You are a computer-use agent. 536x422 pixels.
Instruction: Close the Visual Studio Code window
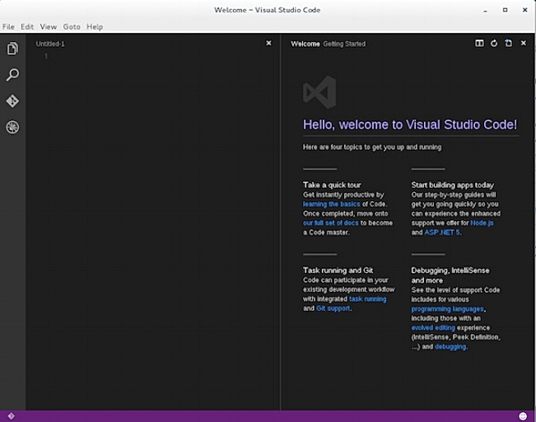pos(524,10)
